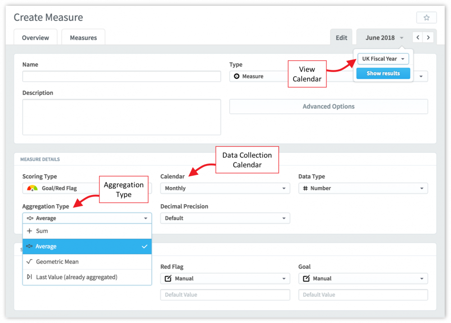This screenshot has height=323, width=451.
Task: Switch to the Overview tab
Action: (35, 38)
